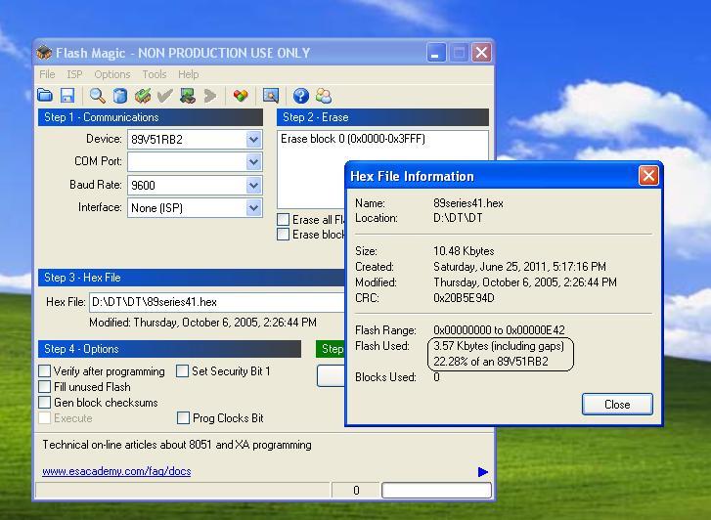Click the Blank Check magnifying glass icon
The width and height of the screenshot is (711, 520).
(x=97, y=96)
